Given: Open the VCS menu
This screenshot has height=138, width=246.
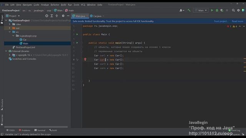Looking at the screenshot, I should tap(83, 5).
